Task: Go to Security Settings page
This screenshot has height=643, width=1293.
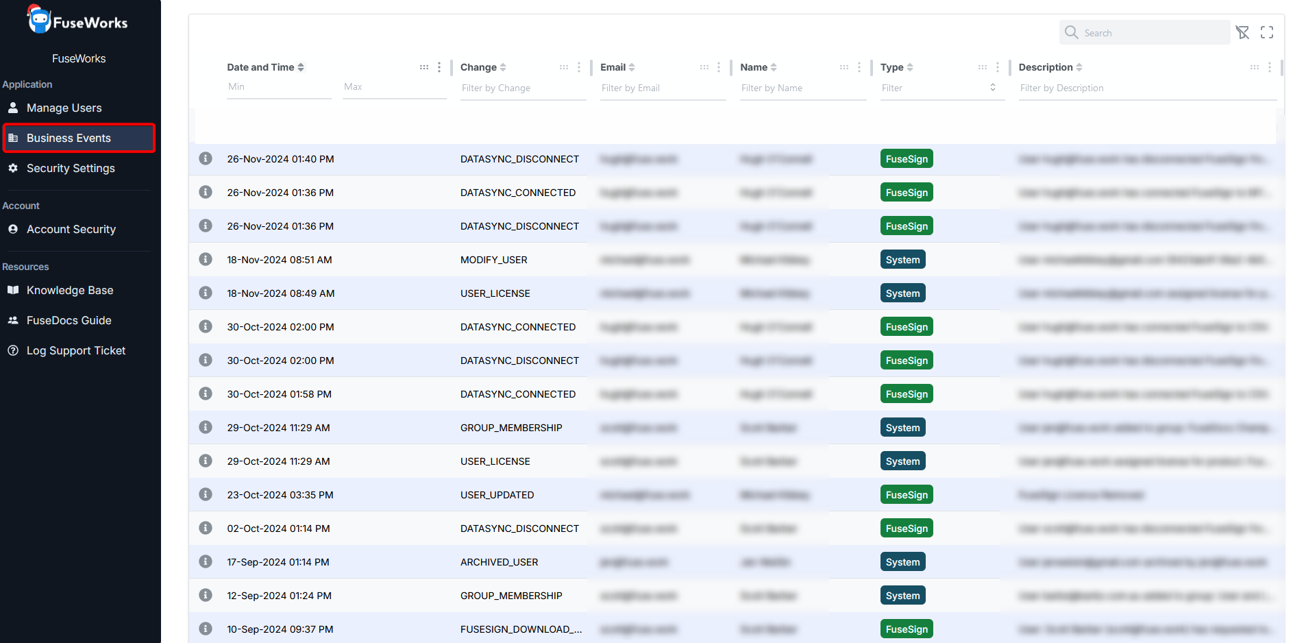Action: [71, 168]
